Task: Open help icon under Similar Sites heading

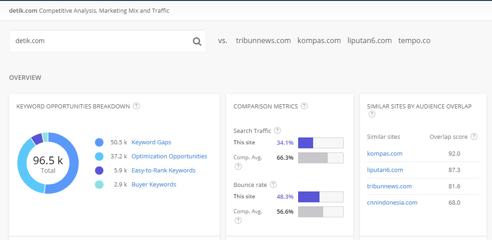Action: [372, 114]
